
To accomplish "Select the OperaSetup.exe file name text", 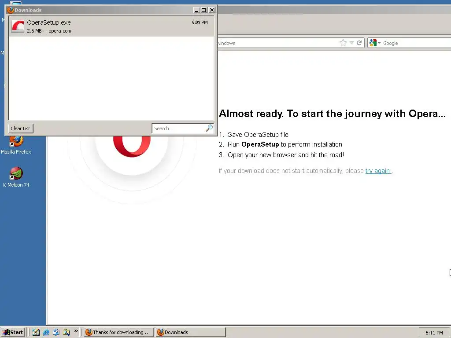I will tap(48, 22).
